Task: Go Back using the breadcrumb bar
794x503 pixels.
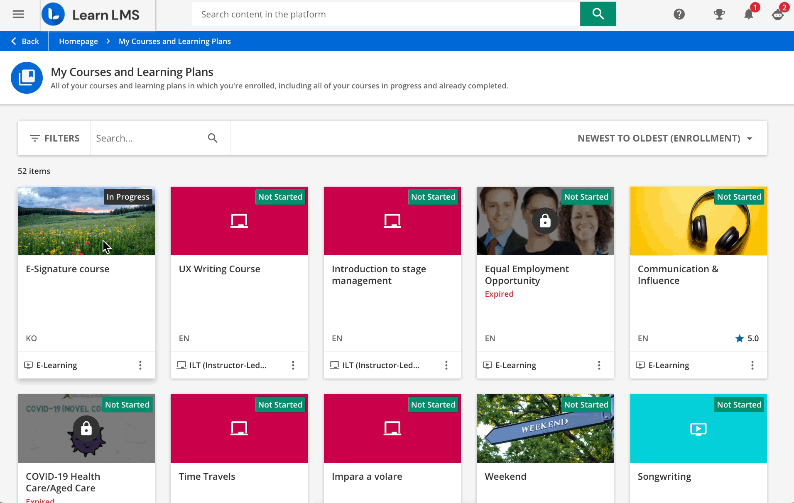Action: tap(25, 41)
